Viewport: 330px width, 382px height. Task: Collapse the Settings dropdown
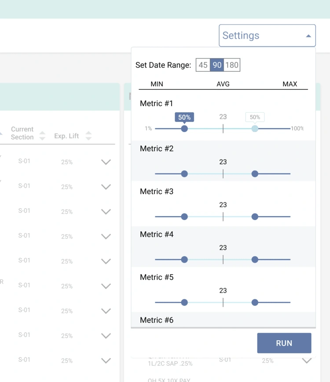point(308,36)
